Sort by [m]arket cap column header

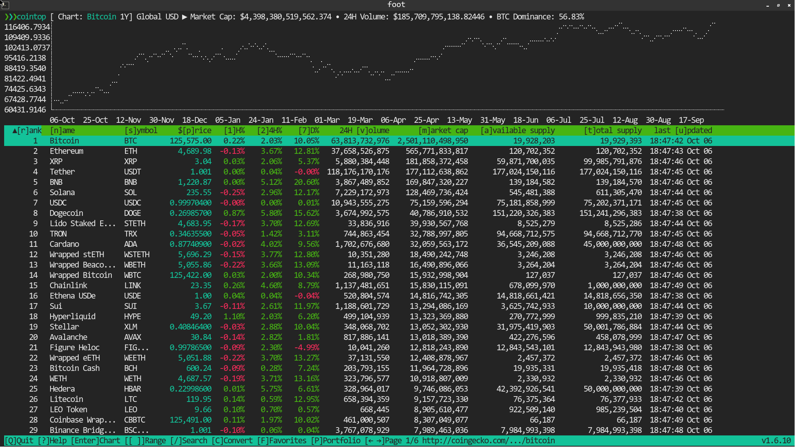(443, 131)
